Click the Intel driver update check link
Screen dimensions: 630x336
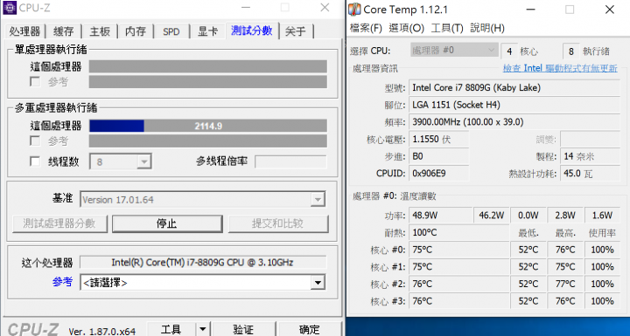(x=560, y=68)
